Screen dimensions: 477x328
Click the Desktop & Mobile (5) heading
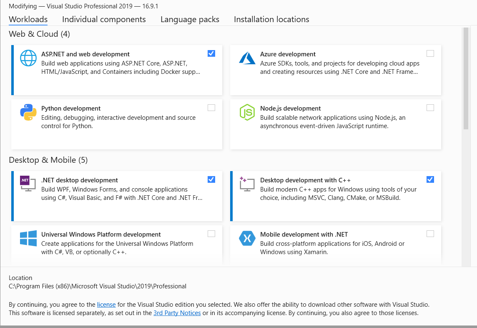click(x=48, y=160)
